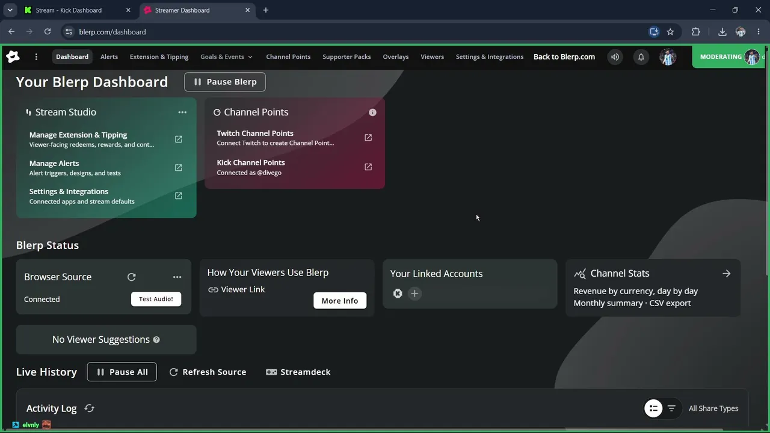Open Settings & Integrations card external link icon
This screenshot has width=770, height=433.
click(x=179, y=195)
